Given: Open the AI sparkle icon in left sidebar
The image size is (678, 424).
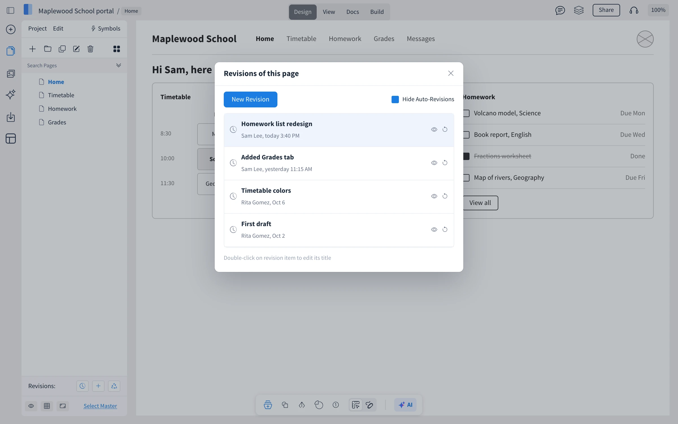Looking at the screenshot, I should pos(11,94).
